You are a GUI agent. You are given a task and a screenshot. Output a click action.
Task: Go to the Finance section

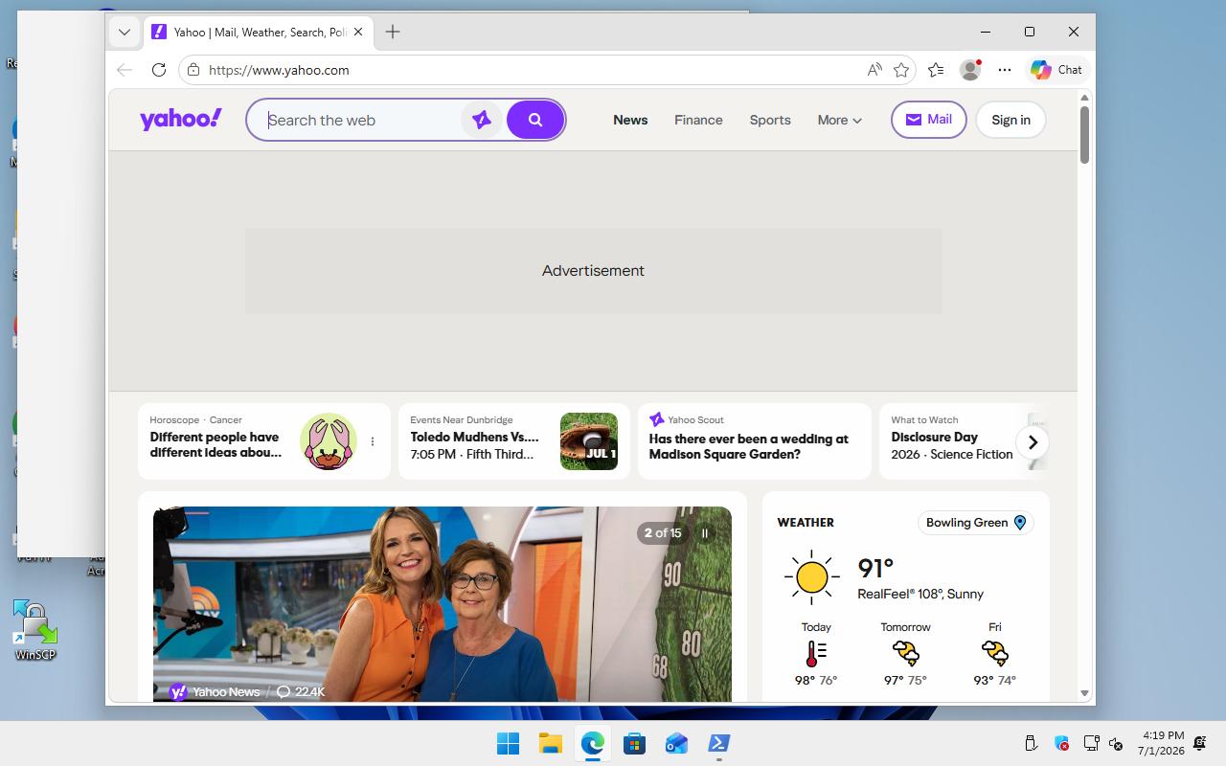pos(698,120)
